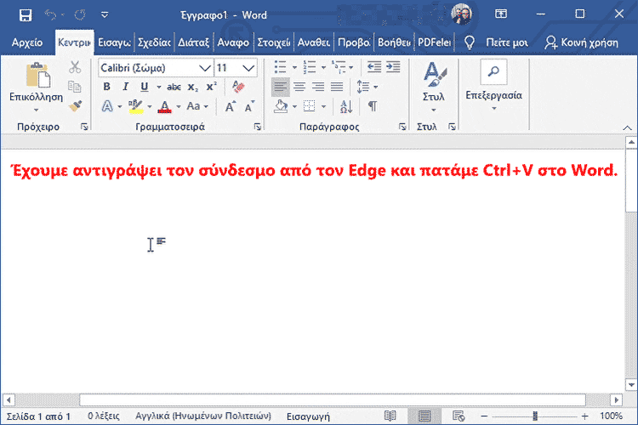Image resolution: width=638 pixels, height=425 pixels.
Task: Sort text with A-Z icon
Action: 346,106
